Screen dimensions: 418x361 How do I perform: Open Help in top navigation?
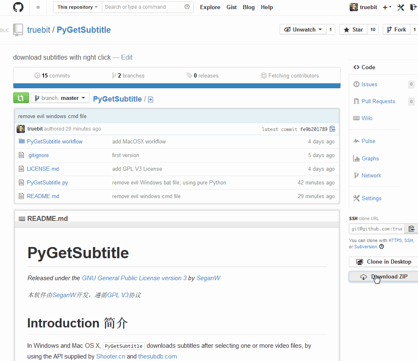point(267,7)
